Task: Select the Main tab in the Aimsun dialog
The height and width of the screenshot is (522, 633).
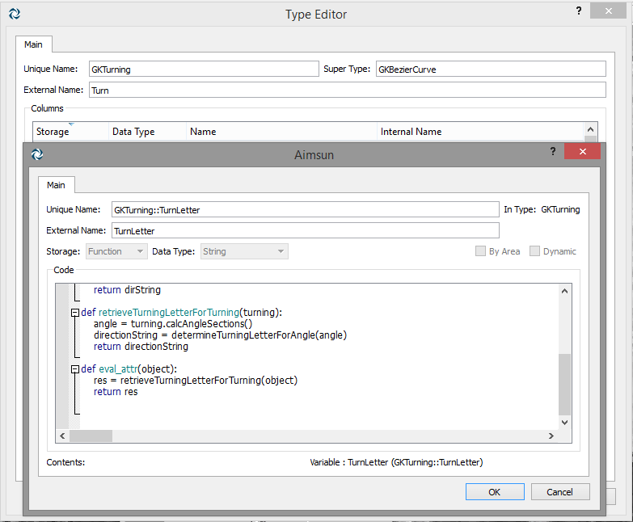Action: coord(56,185)
